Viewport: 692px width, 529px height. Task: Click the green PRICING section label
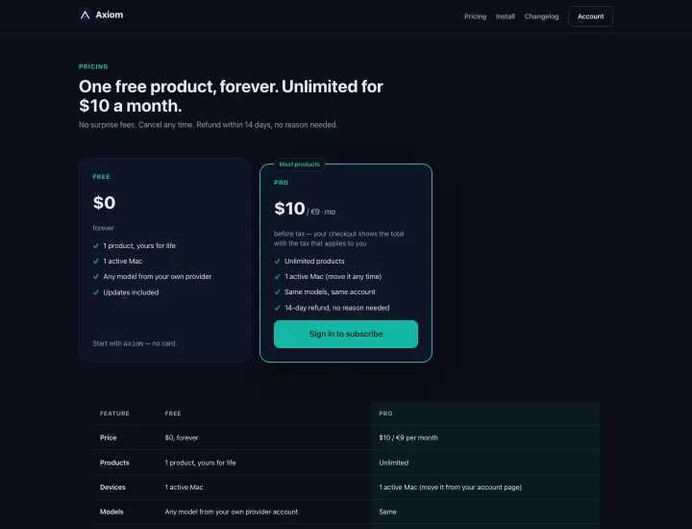pyautogui.click(x=93, y=66)
